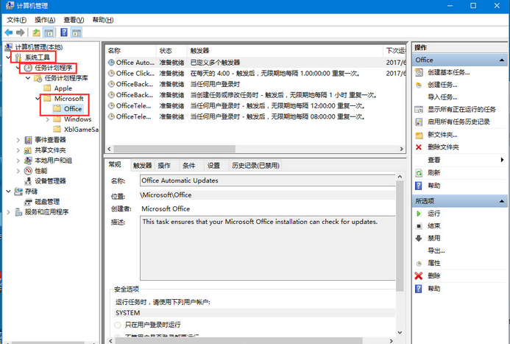Sort by the 状态 column header
The image size is (510, 344).
coord(171,51)
